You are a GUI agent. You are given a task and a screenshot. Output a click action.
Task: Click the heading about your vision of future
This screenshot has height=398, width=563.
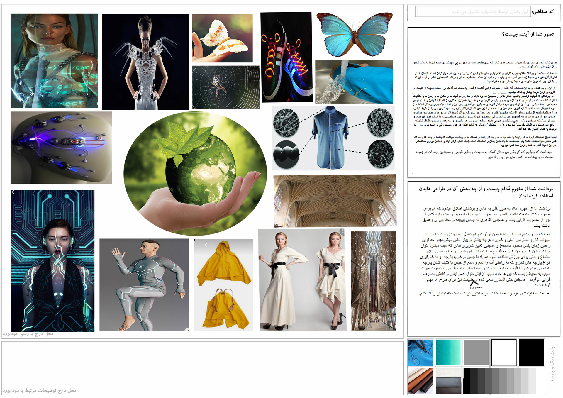[x=528, y=35]
